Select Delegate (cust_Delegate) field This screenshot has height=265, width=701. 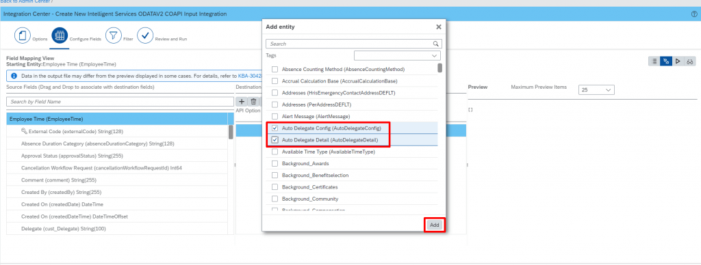click(117, 228)
